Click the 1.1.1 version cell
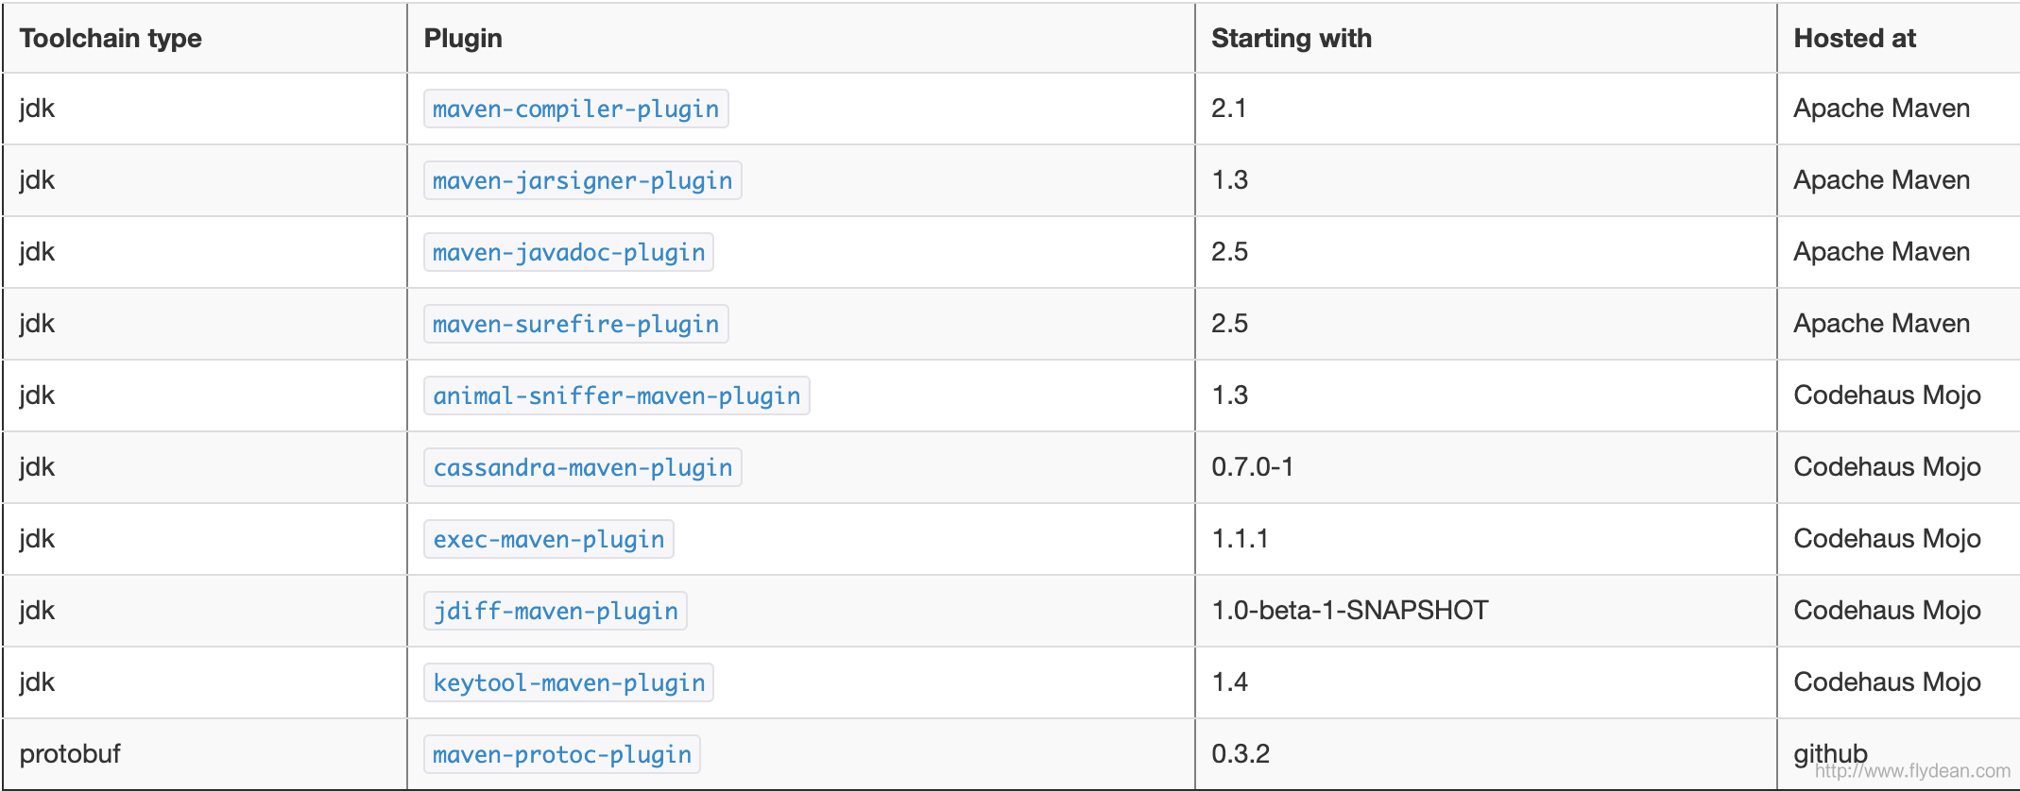The image size is (2020, 791). pyautogui.click(x=1240, y=539)
